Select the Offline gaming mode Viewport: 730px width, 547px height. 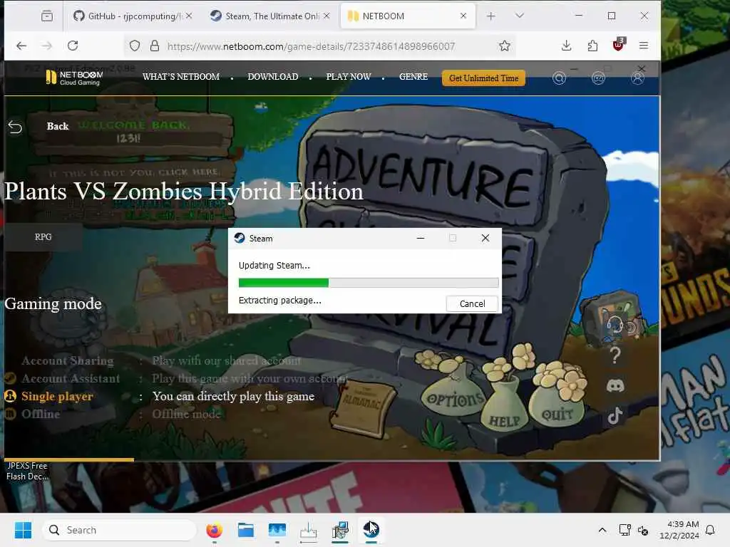click(41, 414)
